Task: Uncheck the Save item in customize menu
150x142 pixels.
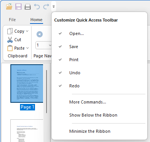Action: [x=99, y=47]
